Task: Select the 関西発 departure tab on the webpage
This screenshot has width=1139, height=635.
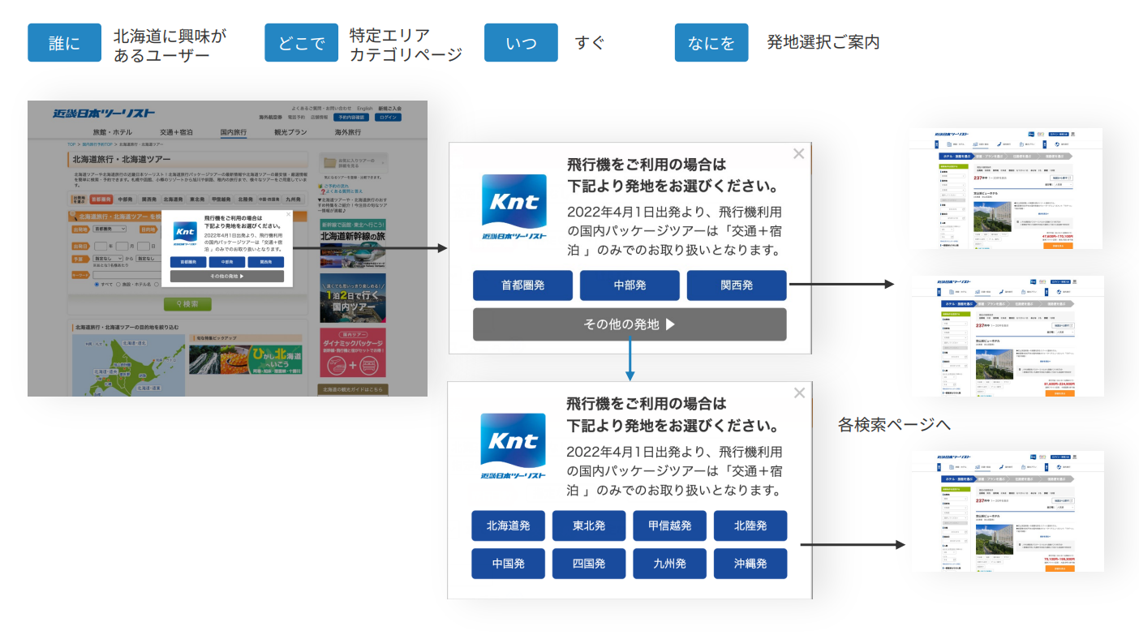Action: pyautogui.click(x=148, y=199)
